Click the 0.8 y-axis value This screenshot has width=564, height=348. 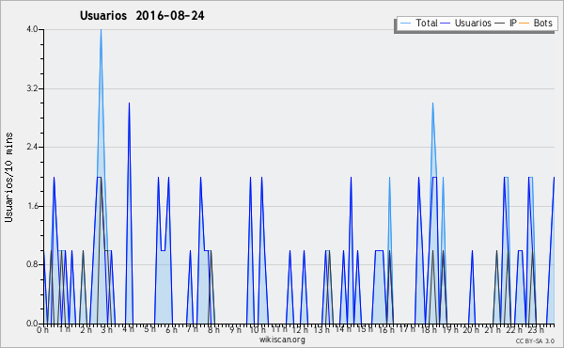pos(32,265)
